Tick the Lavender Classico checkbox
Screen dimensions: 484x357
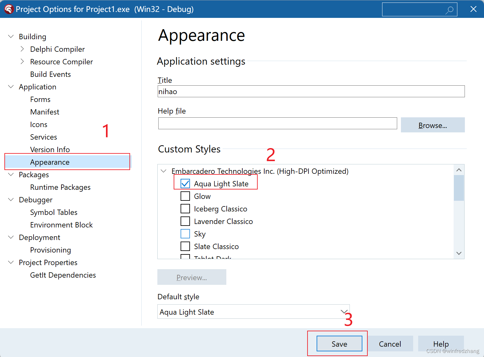185,221
